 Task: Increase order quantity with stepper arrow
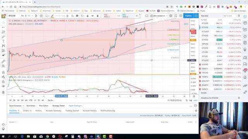tap(140, 15)
